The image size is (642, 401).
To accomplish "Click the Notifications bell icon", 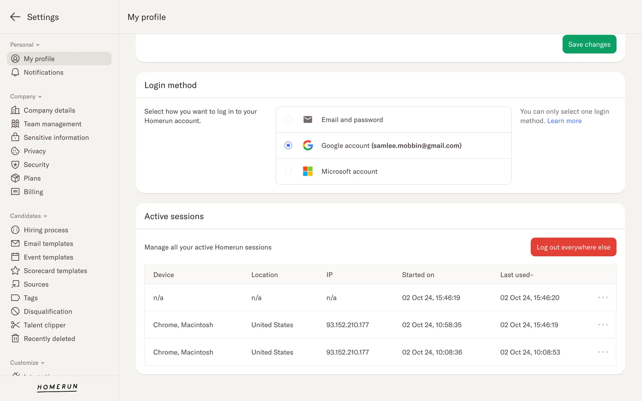I will pos(15,73).
